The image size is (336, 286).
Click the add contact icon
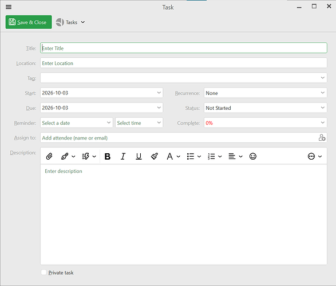pyautogui.click(x=322, y=138)
